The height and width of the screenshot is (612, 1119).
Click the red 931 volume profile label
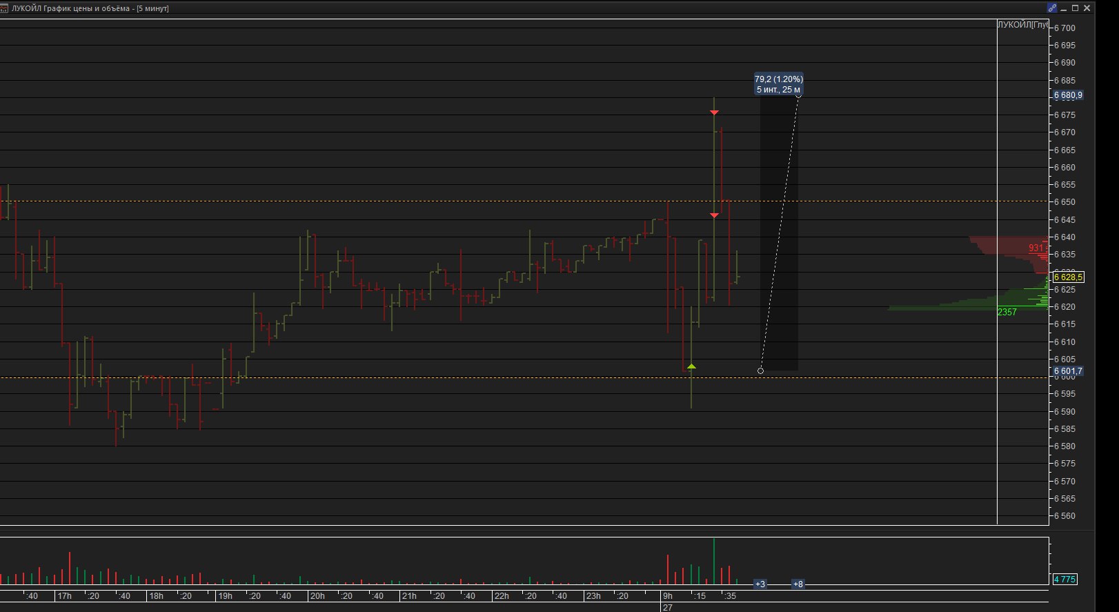point(1036,248)
